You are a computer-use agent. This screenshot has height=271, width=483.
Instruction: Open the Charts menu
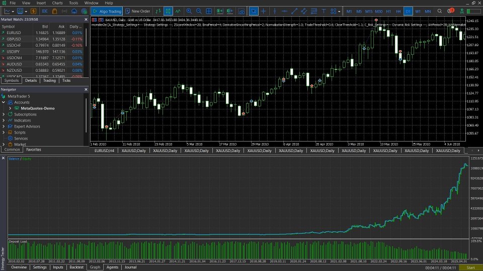(57, 3)
